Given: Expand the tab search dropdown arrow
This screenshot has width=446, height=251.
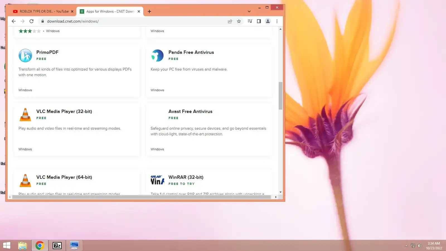Looking at the screenshot, I should pyautogui.click(x=249, y=11).
